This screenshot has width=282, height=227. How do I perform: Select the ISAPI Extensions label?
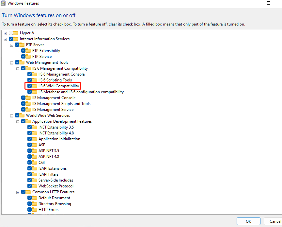[x=53, y=168]
